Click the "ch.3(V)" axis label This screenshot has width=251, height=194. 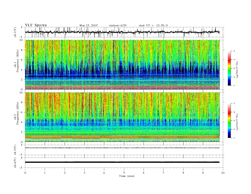click(x=15, y=150)
